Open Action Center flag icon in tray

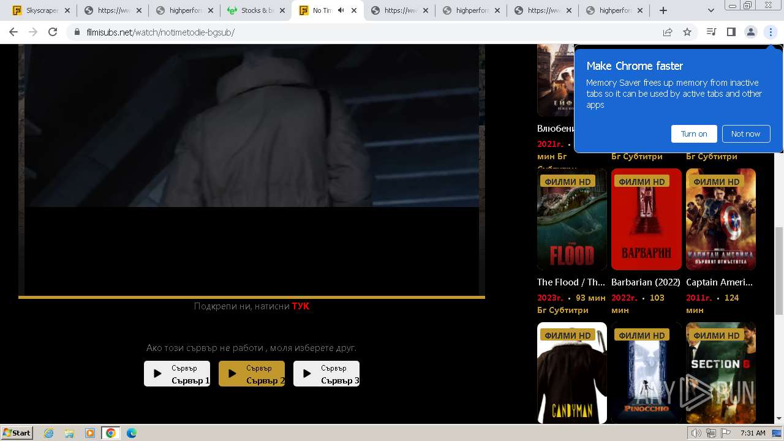point(726,433)
